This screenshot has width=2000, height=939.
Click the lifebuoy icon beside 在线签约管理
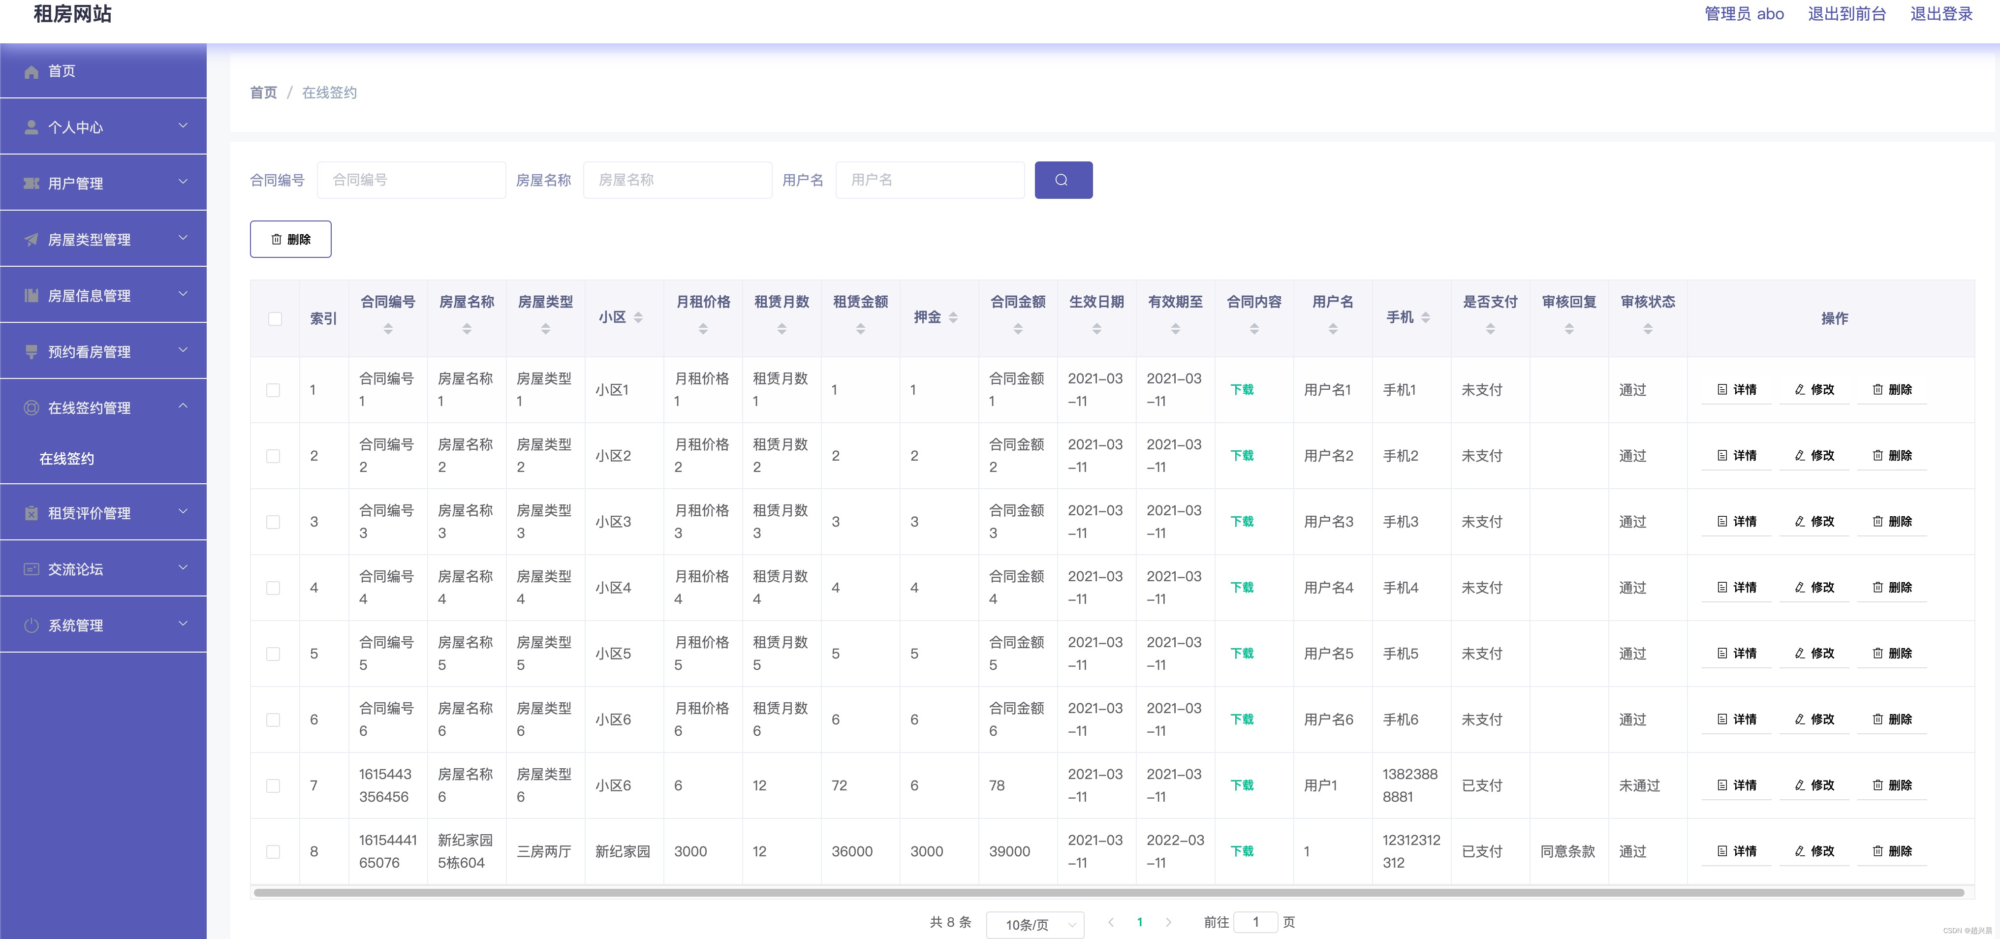tap(31, 408)
